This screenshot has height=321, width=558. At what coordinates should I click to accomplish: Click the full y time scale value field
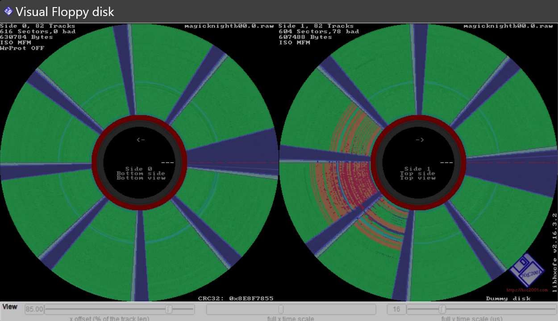coord(396,309)
